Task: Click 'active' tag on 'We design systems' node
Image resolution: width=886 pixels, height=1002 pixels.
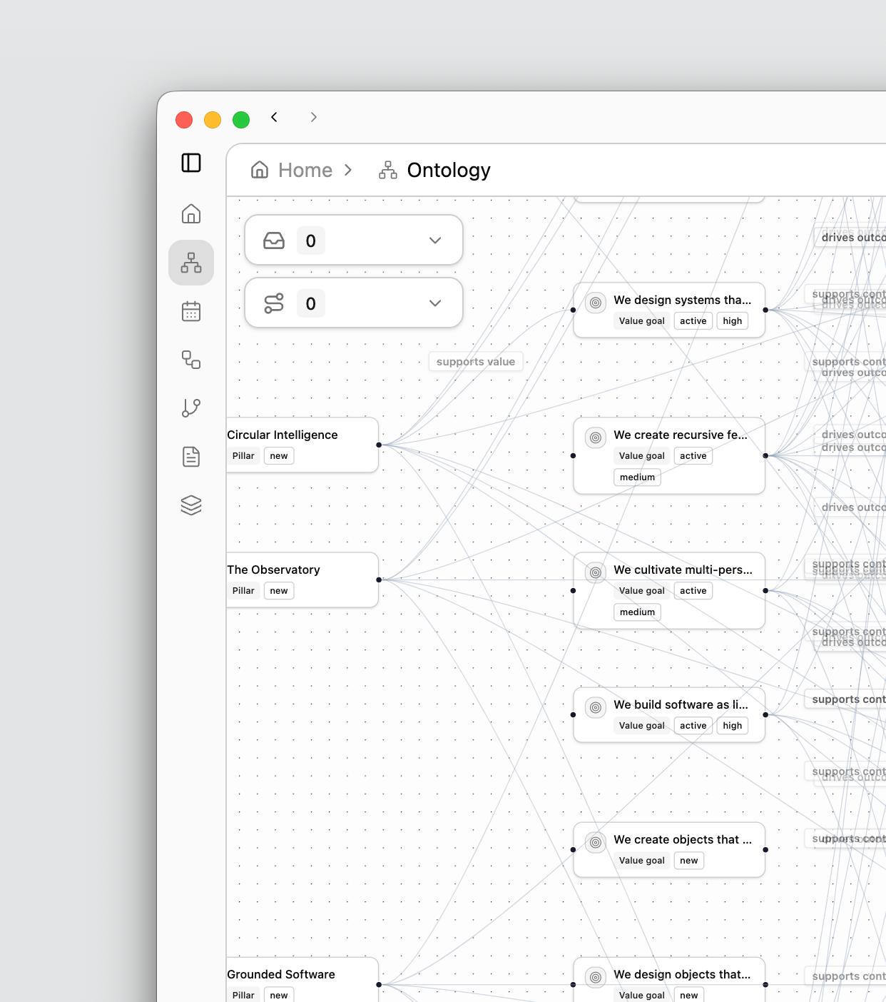Action: [x=693, y=321]
